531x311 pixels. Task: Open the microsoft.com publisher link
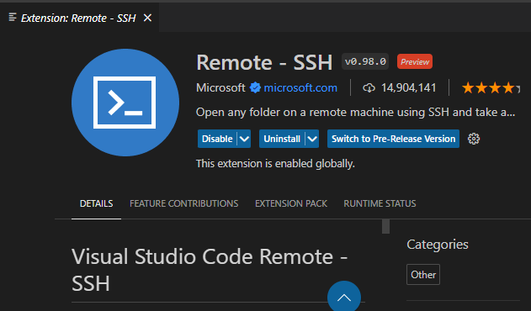[x=300, y=88]
